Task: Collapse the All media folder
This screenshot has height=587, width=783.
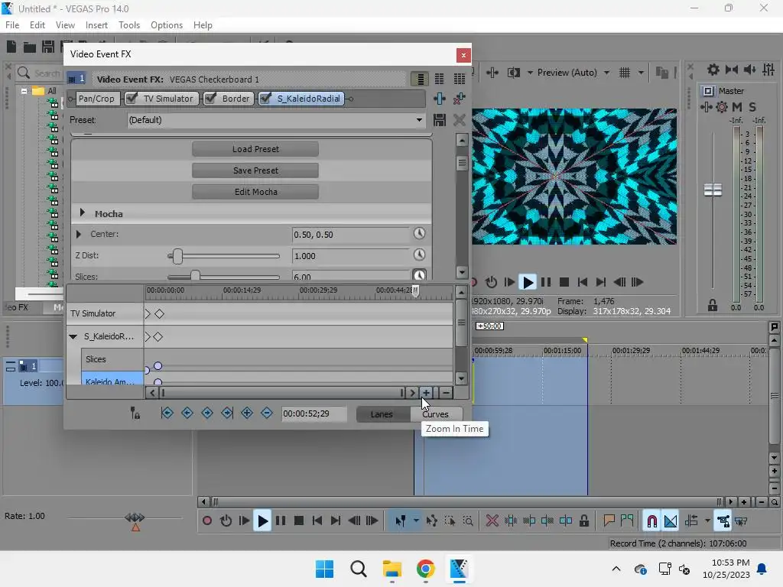Action: click(x=24, y=91)
